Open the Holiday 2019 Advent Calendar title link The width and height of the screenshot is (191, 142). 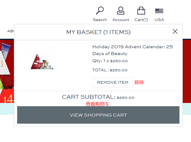click(132, 50)
